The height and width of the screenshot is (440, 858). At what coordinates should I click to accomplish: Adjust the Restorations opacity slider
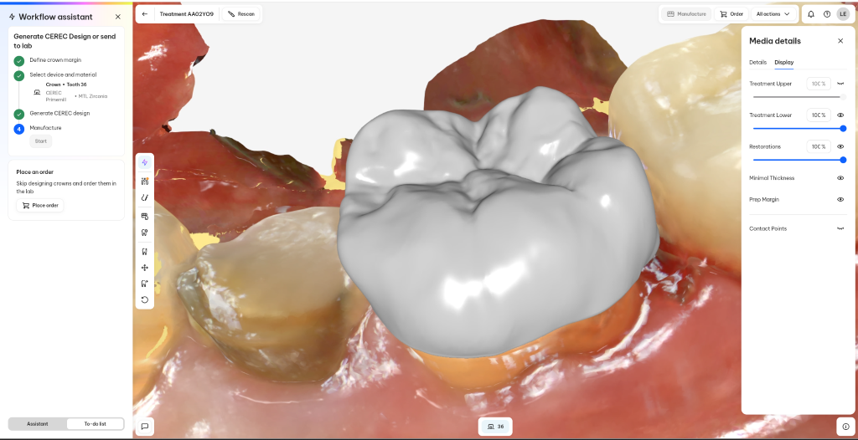[x=798, y=160]
